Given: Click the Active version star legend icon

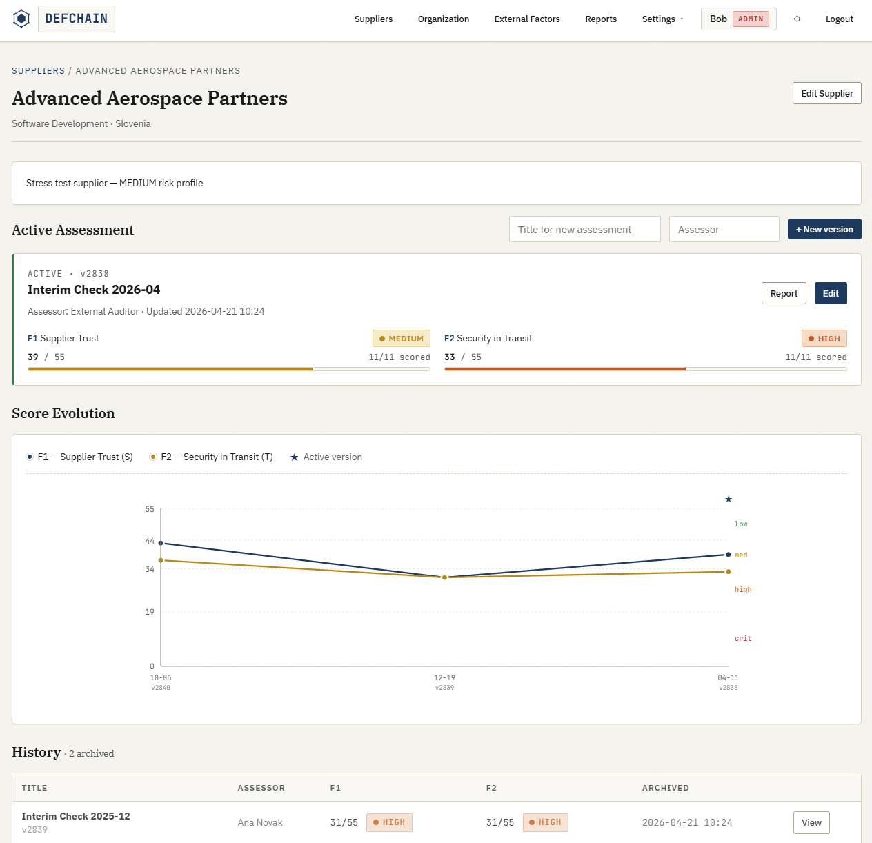Looking at the screenshot, I should (x=295, y=457).
